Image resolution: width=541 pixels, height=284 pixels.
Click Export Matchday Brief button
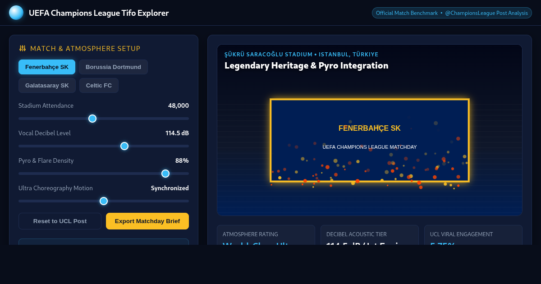click(x=147, y=221)
